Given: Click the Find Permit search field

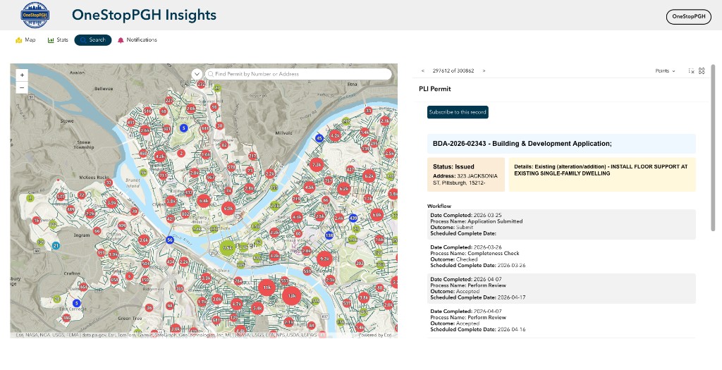Looking at the screenshot, I should click(x=298, y=73).
